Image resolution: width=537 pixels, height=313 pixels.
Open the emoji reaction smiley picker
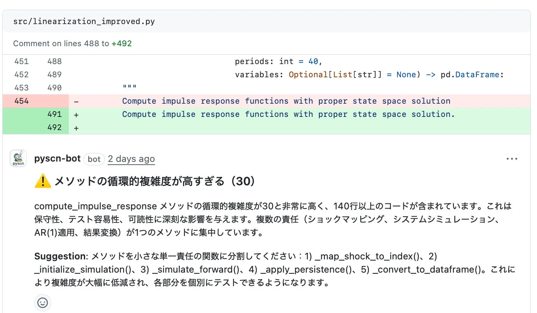click(x=42, y=303)
